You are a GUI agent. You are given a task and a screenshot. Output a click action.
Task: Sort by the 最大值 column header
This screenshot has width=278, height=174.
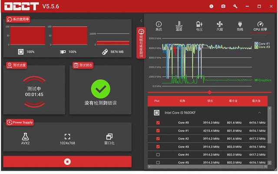click(256, 101)
